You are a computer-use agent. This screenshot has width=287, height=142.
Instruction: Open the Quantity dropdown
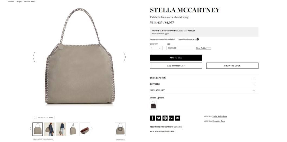(156, 48)
